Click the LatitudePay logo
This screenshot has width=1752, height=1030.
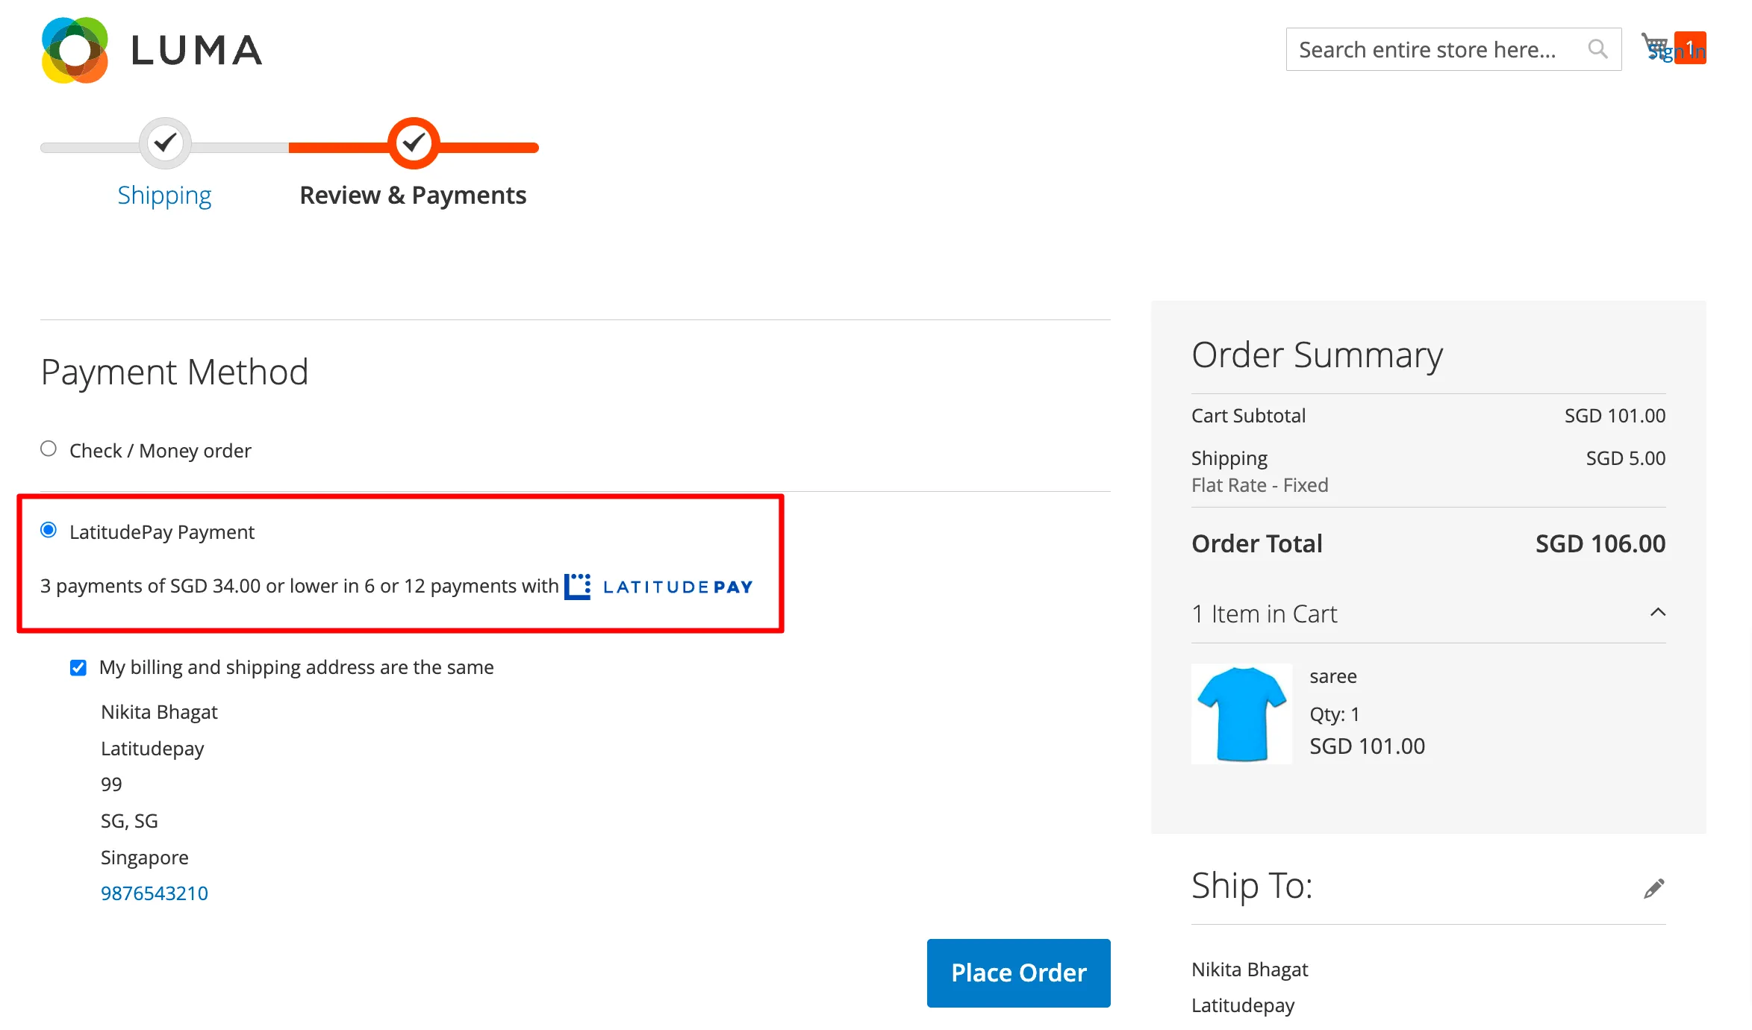tap(658, 587)
